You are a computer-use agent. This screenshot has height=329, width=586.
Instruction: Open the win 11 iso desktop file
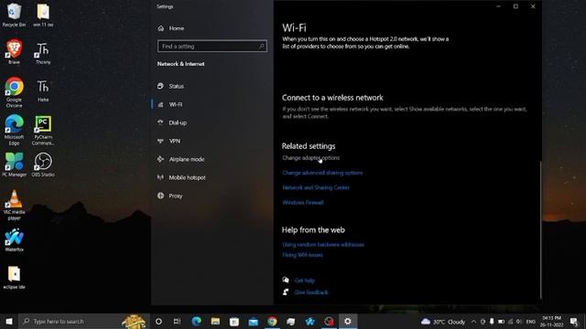43,15
